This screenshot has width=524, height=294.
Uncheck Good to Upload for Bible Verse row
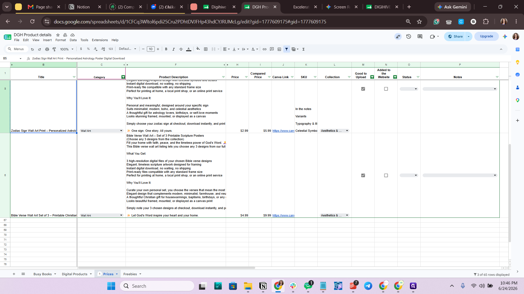(363, 175)
